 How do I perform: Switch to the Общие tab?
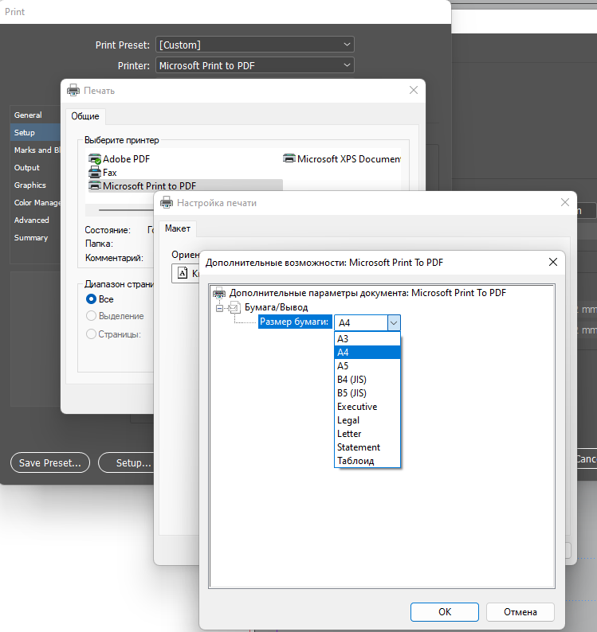point(85,116)
